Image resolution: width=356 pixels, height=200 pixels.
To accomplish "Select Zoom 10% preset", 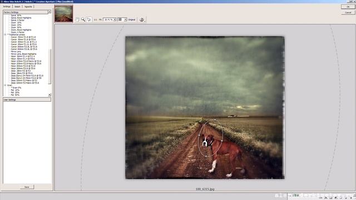I will point(16,23).
